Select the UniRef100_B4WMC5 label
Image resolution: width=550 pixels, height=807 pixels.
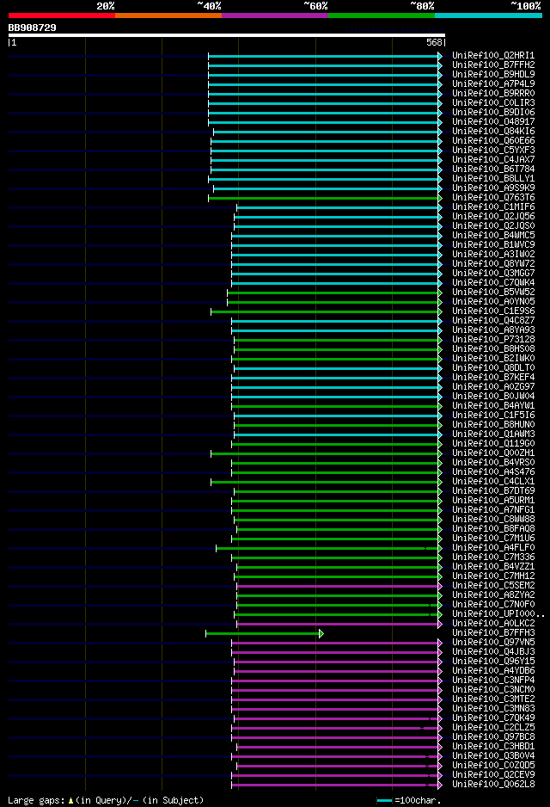click(x=493, y=235)
